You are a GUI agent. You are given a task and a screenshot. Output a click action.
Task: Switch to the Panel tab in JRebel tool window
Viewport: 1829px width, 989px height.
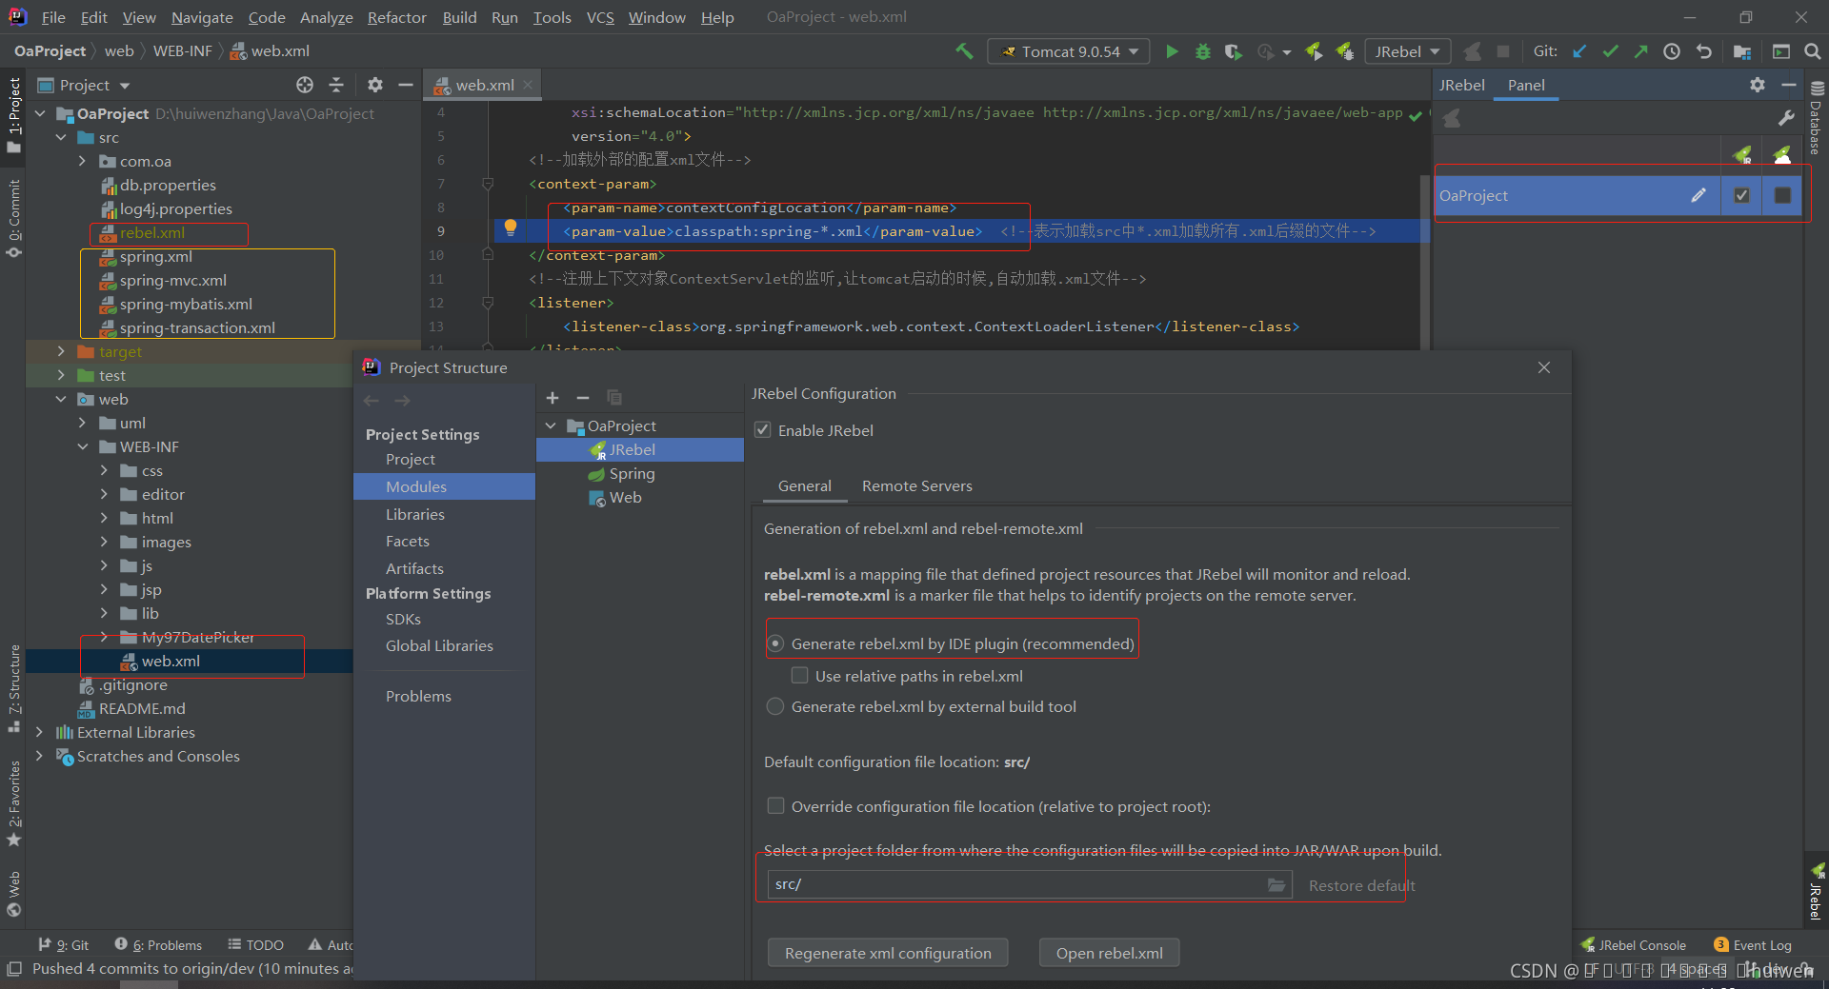[1526, 85]
